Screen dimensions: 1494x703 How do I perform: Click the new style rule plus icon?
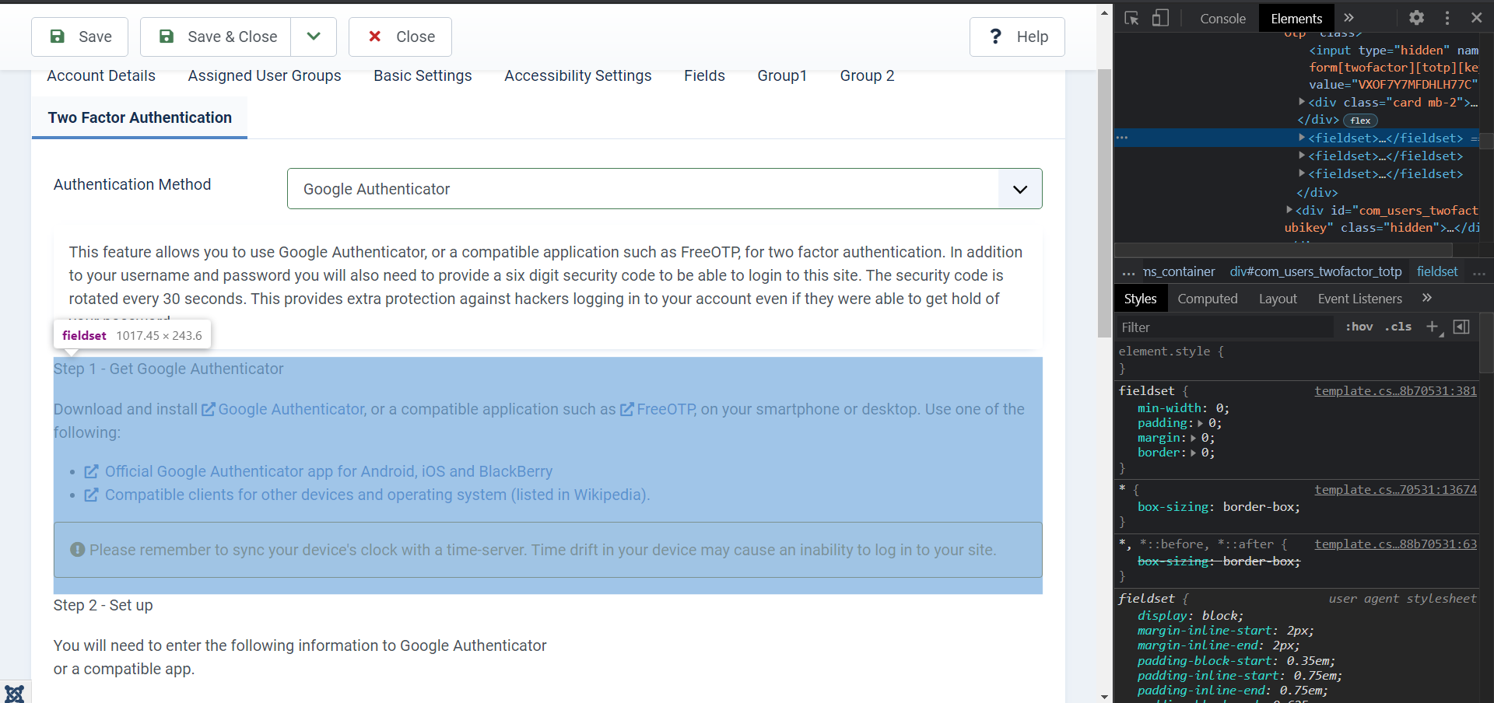coord(1432,327)
